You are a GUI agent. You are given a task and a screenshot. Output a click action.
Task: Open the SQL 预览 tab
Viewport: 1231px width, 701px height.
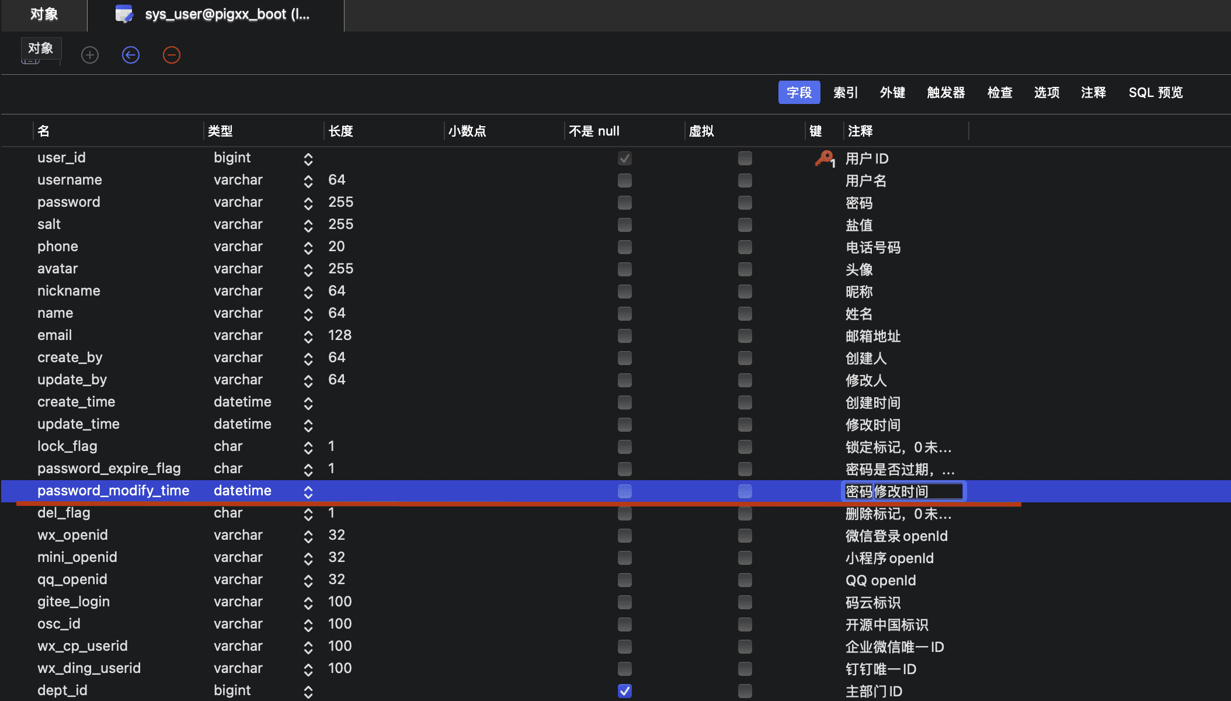(x=1155, y=92)
